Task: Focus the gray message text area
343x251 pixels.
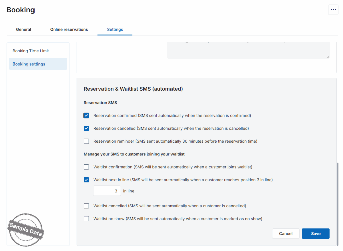Action: (248, 51)
